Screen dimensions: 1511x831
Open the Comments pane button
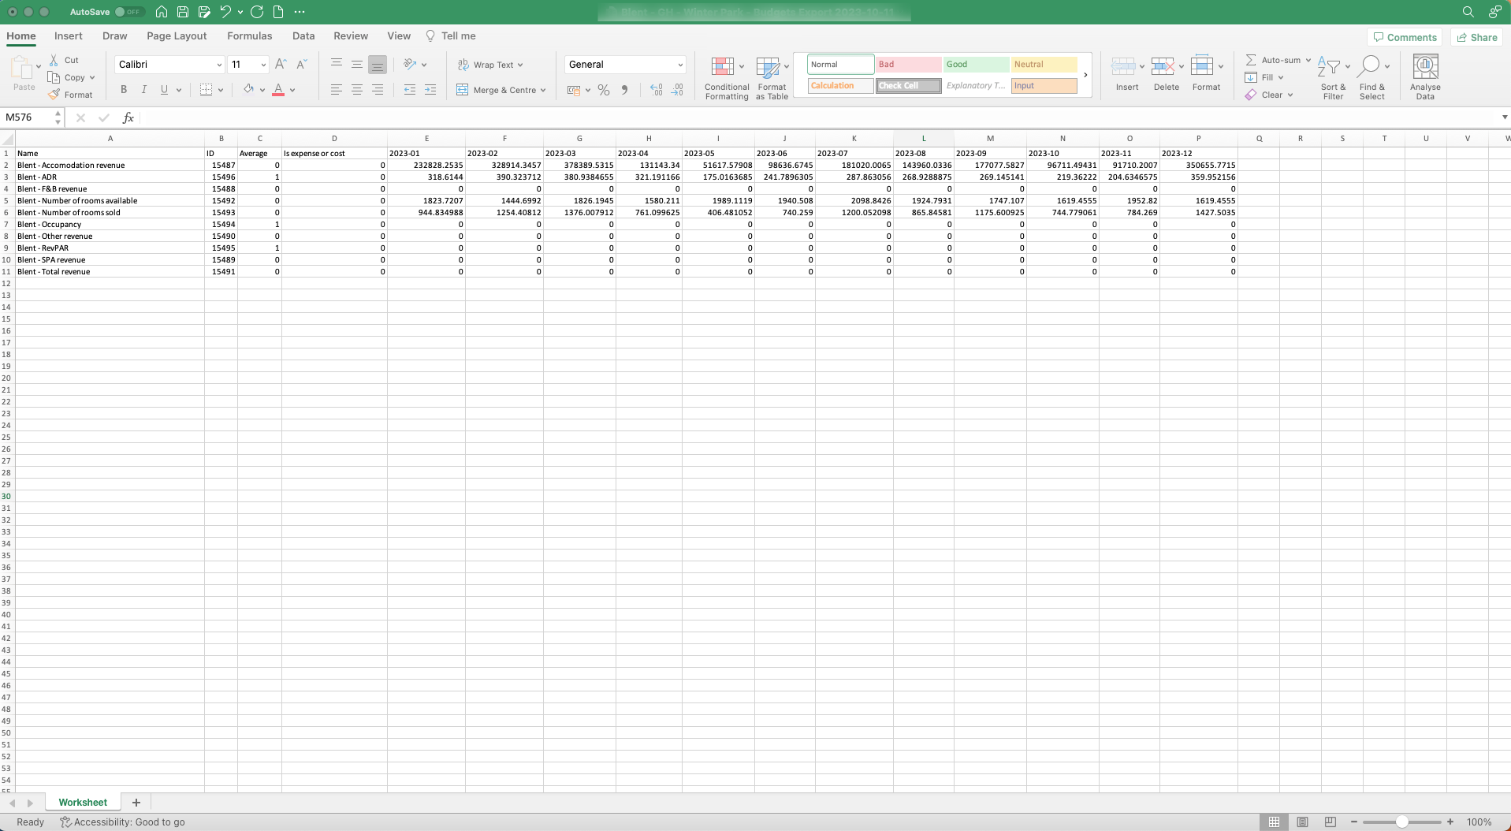1405,37
